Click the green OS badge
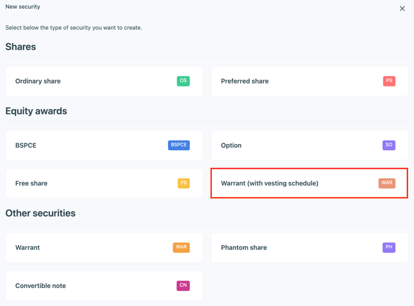This screenshot has height=306, width=414. (x=183, y=81)
